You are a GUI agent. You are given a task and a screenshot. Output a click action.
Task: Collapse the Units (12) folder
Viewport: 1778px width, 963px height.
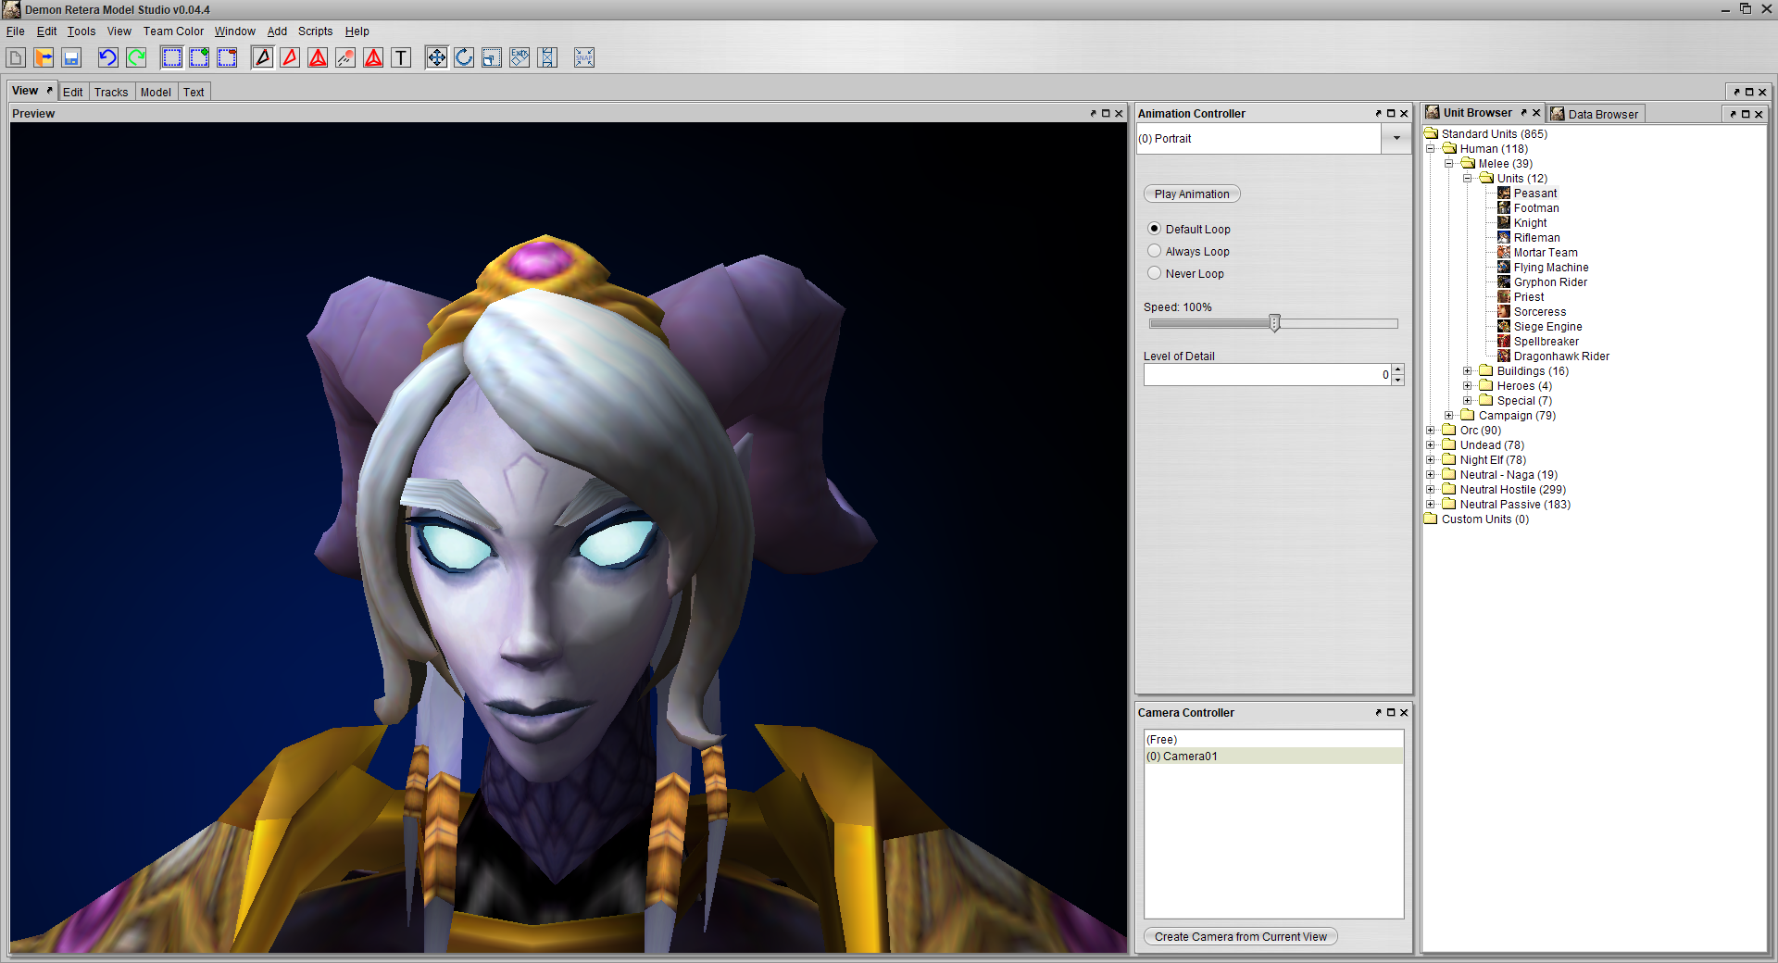[1468, 179]
